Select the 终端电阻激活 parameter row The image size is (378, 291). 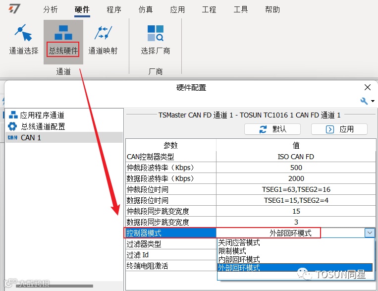coord(171,266)
